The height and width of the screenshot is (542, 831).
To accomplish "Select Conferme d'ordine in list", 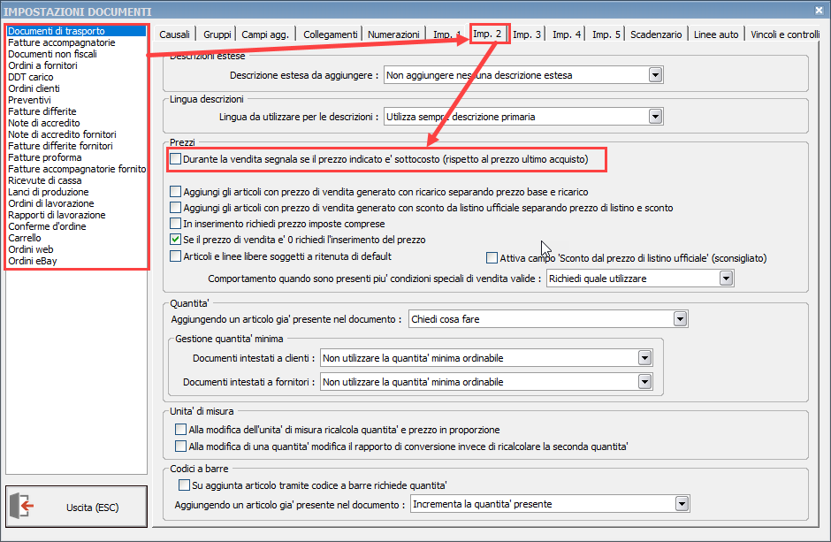I will (x=76, y=226).
